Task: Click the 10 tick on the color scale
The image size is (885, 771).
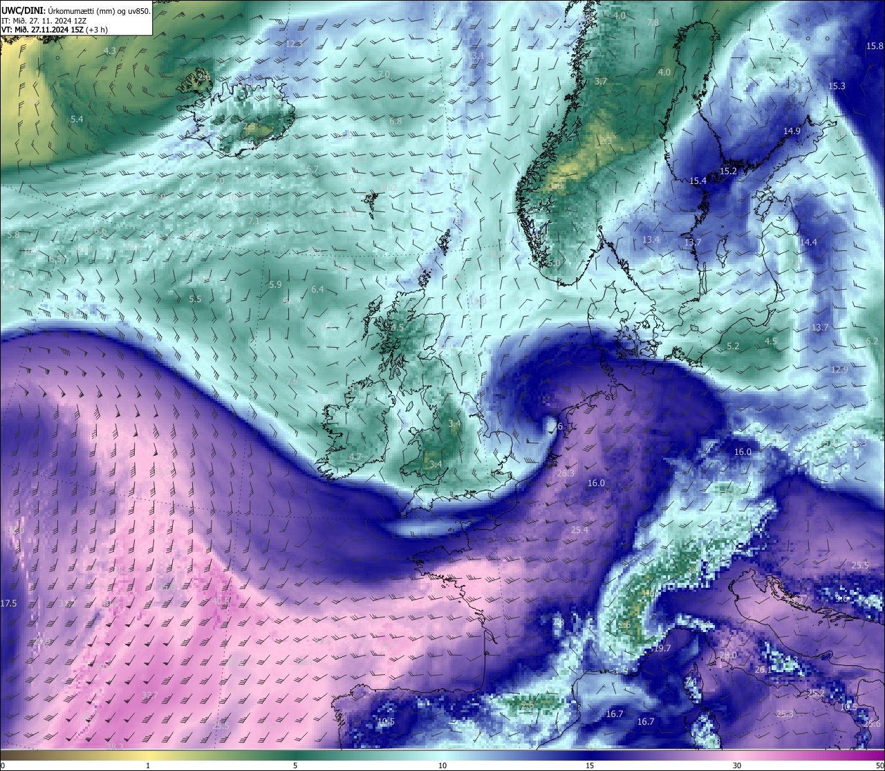Action: click(x=442, y=765)
